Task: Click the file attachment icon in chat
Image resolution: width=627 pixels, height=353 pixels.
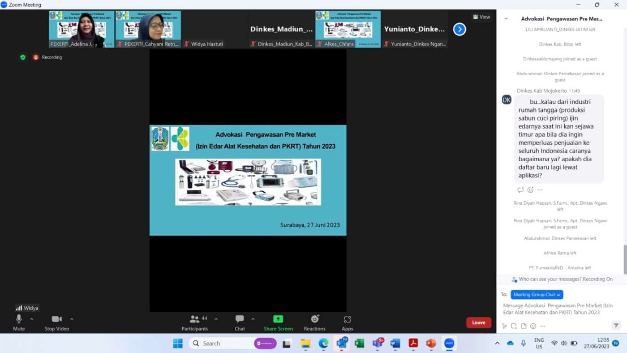Action: (524, 326)
